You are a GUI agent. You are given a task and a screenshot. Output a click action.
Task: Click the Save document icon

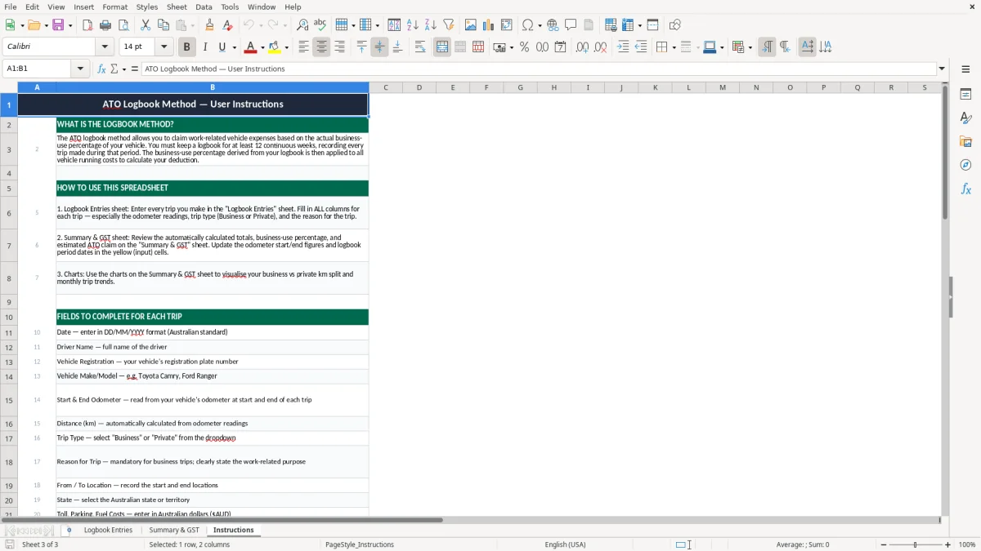pos(58,25)
